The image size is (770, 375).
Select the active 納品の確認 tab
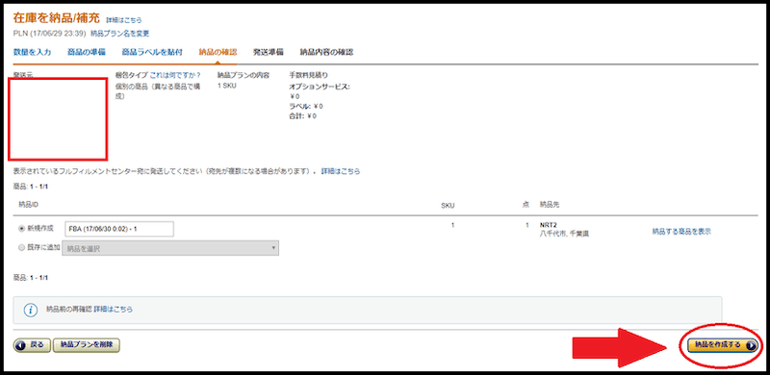coord(218,53)
